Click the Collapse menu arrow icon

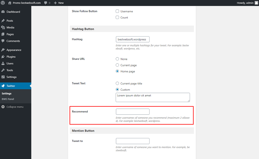pyautogui.click(x=3, y=107)
